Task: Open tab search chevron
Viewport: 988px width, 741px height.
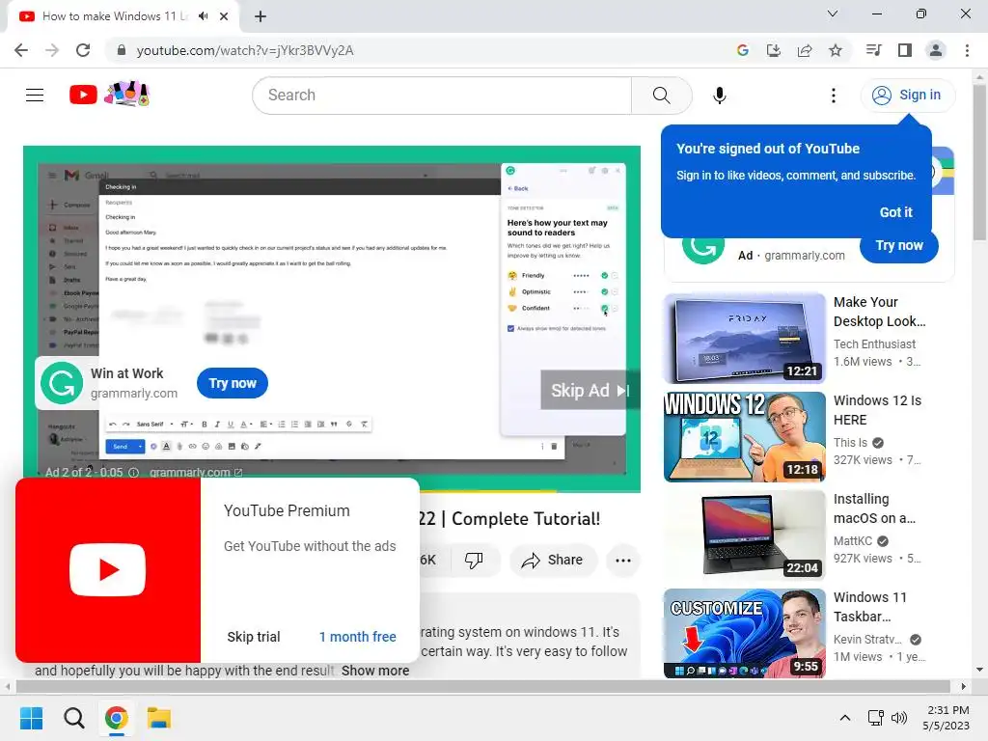Action: (x=833, y=14)
